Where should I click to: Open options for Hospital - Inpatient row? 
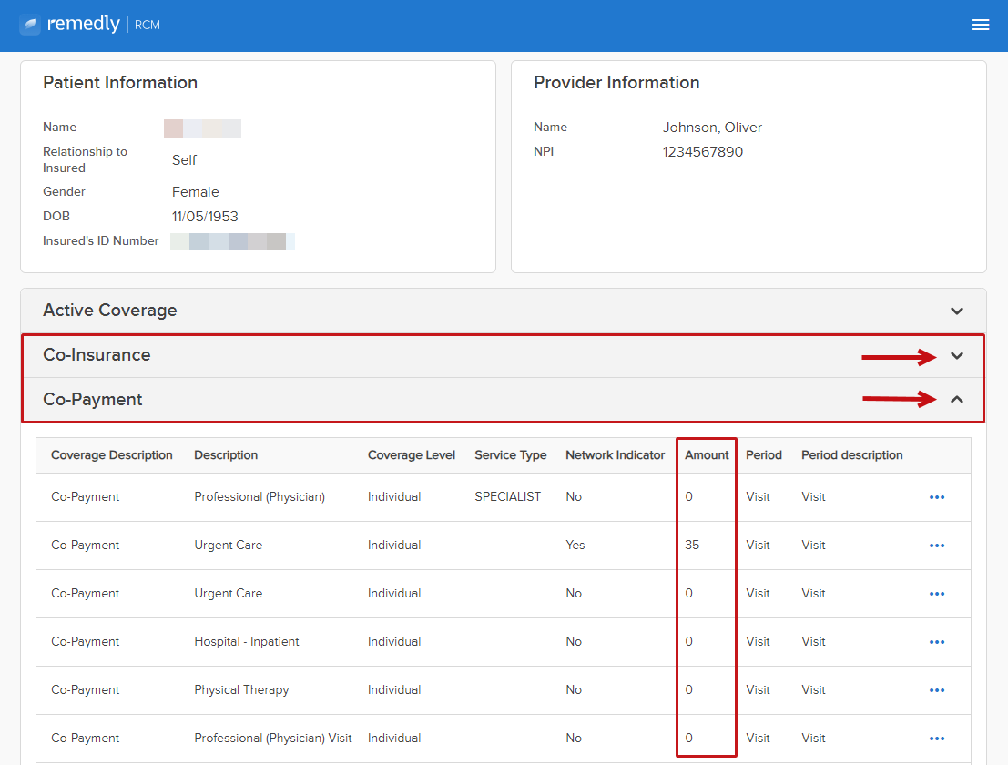click(937, 641)
